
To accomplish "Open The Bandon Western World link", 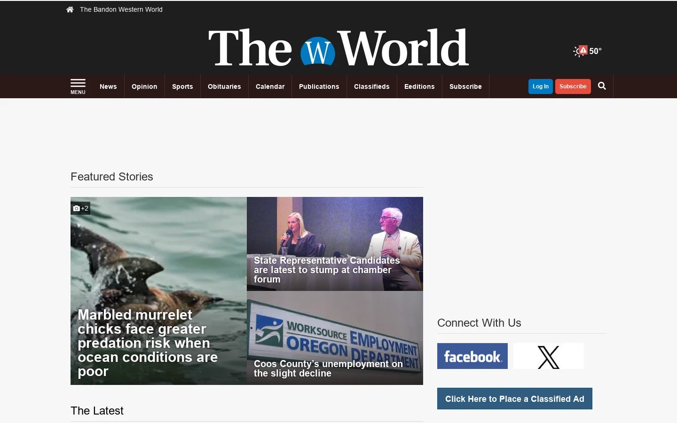I will [121, 9].
